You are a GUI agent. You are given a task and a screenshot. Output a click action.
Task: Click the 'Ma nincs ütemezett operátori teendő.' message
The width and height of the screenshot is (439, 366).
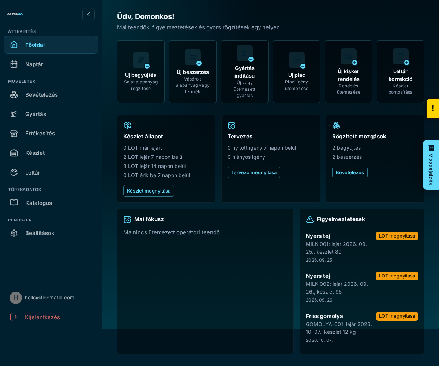point(172,232)
